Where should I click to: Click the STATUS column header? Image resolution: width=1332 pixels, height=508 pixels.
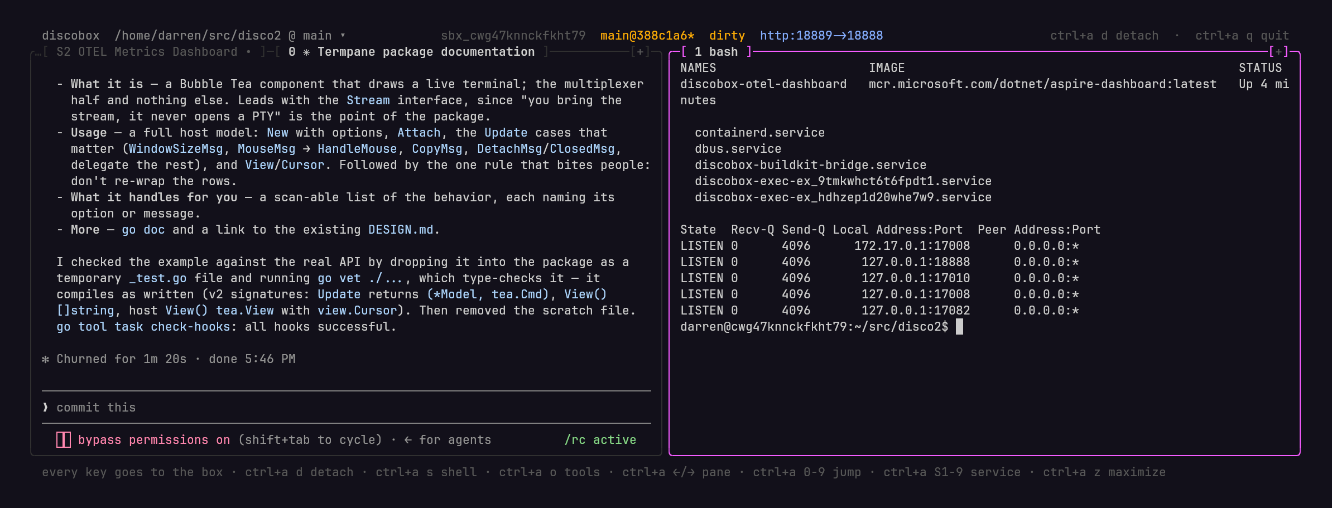point(1260,68)
